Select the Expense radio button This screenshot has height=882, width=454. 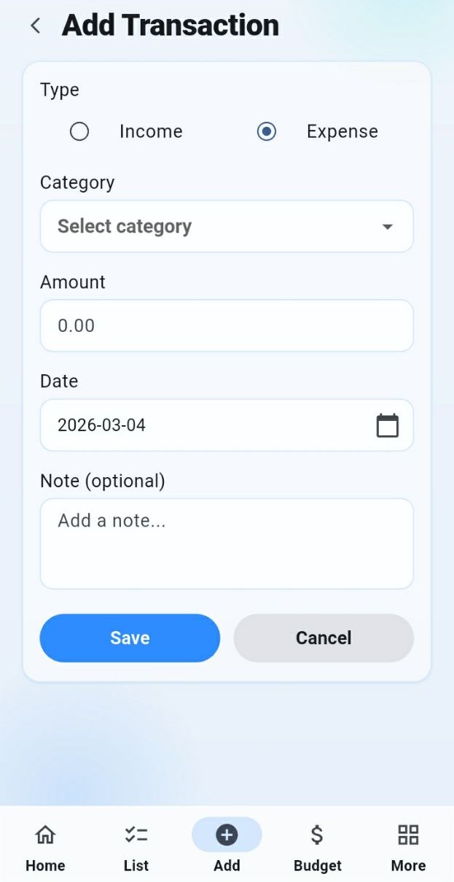click(x=267, y=131)
